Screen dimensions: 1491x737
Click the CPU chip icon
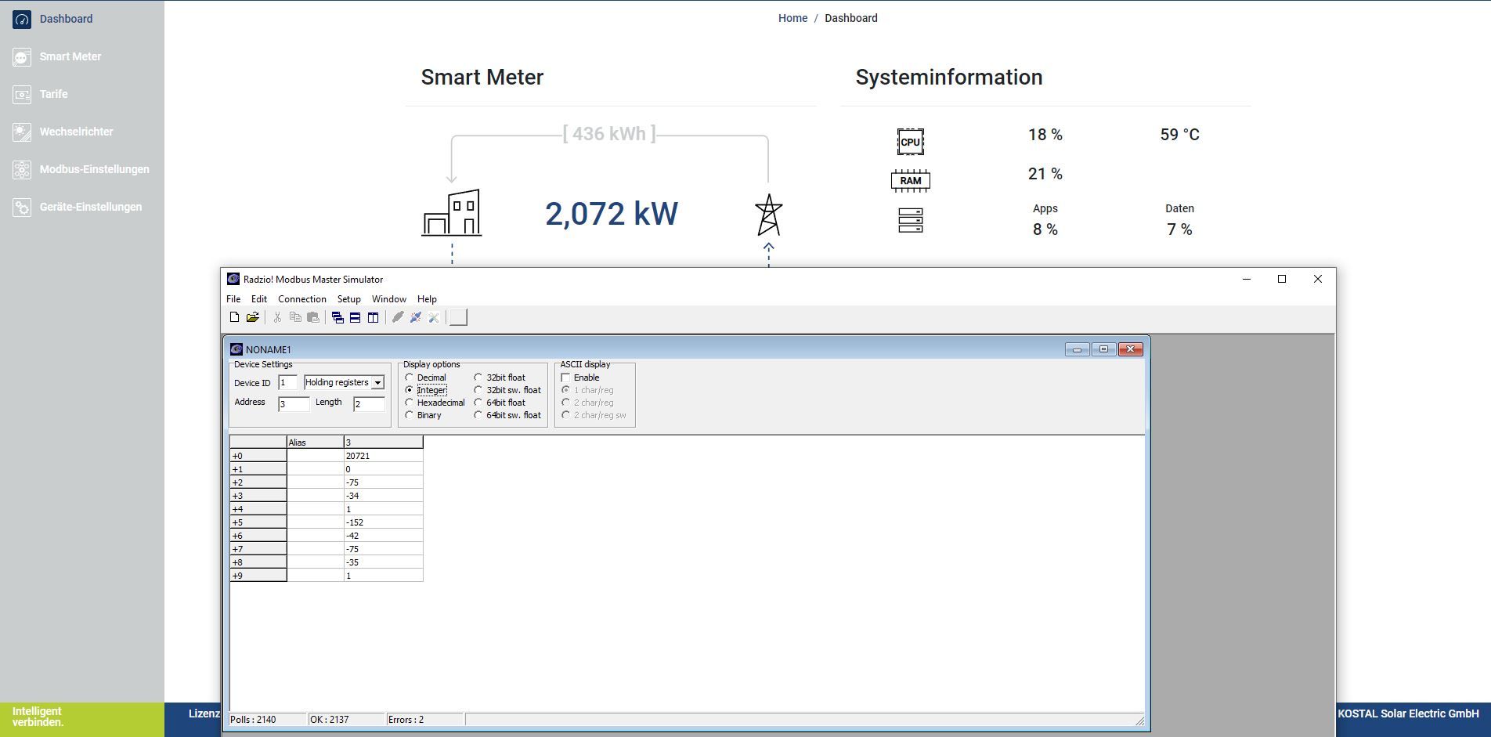coord(910,142)
